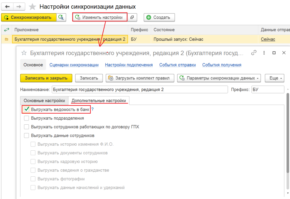The height and width of the screenshot is (199, 290).
Task: Open help question mark near ведомость в банк
Action: tap(93, 109)
